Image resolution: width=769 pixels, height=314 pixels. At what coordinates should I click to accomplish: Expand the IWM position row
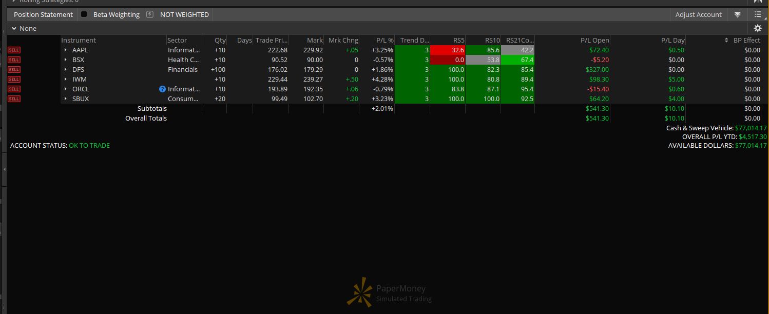[66, 80]
